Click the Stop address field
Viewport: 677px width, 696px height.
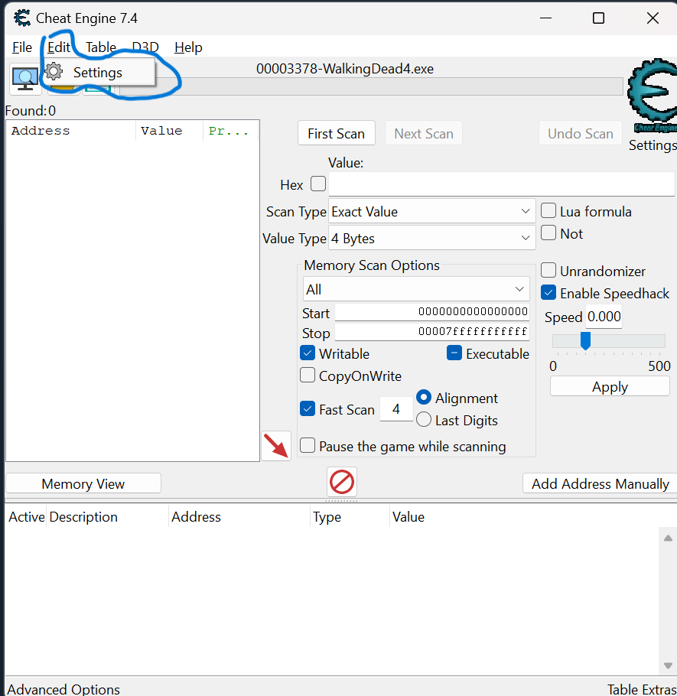(x=432, y=332)
